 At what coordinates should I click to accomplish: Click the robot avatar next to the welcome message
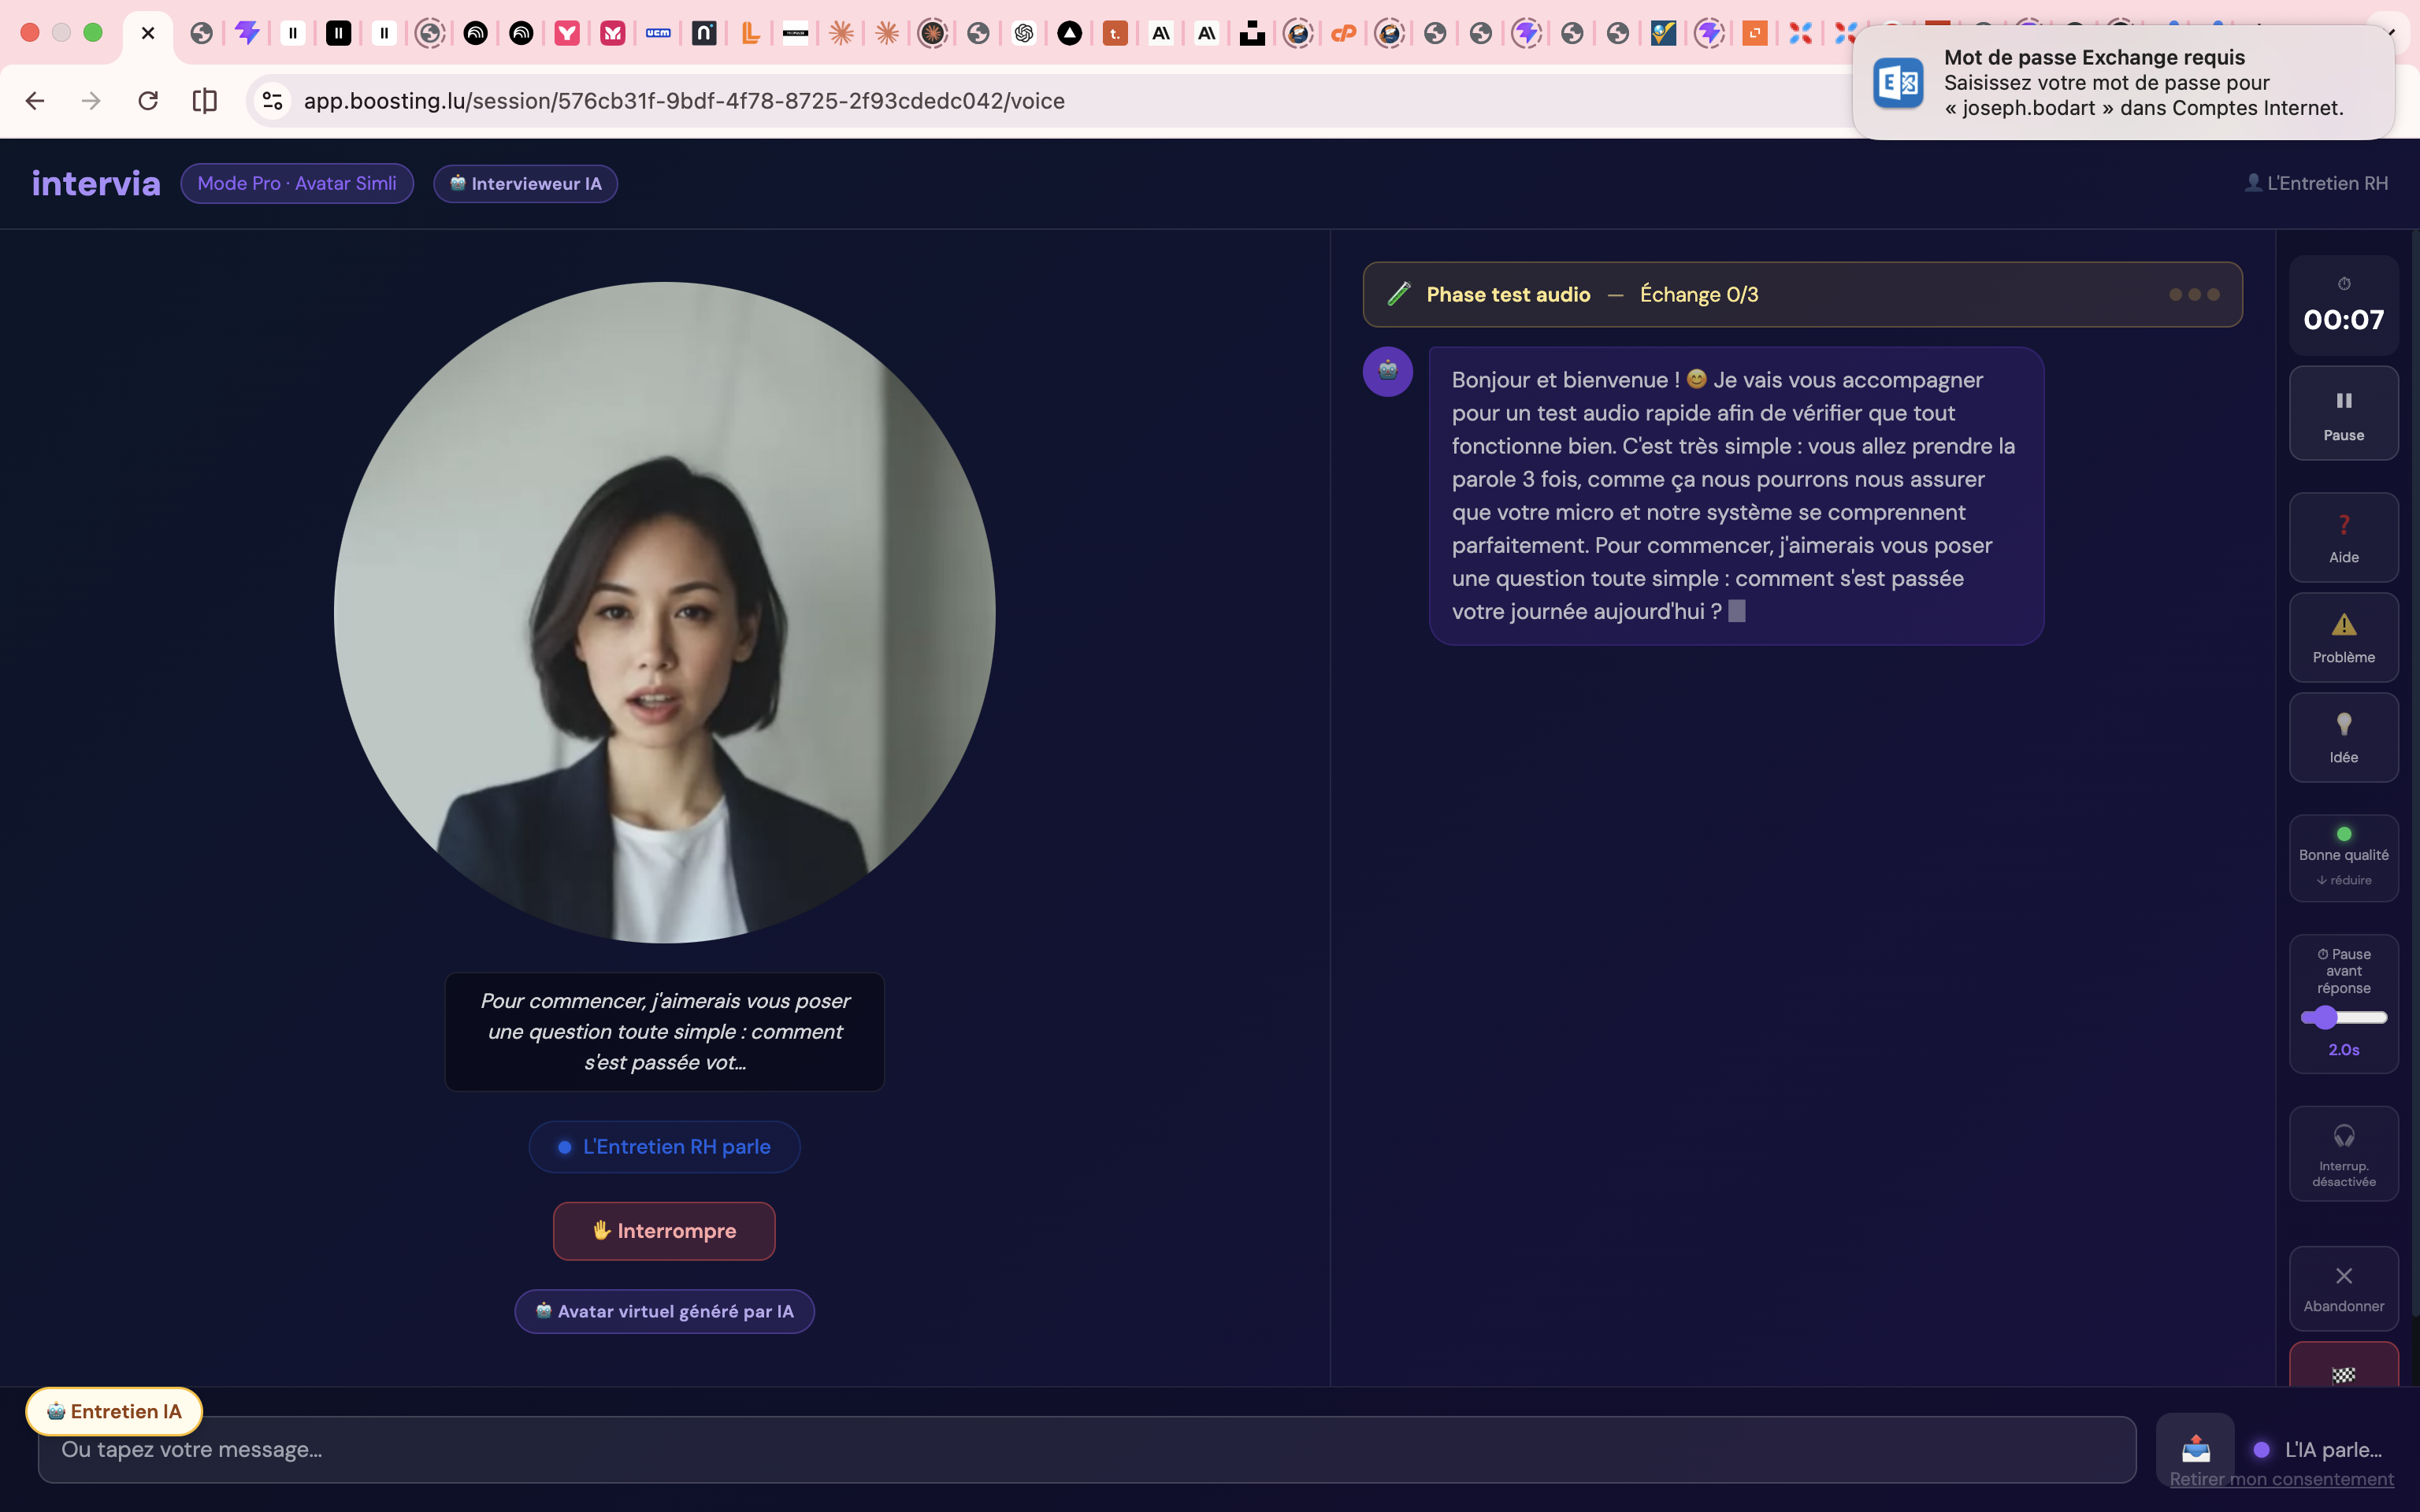pos(1388,371)
